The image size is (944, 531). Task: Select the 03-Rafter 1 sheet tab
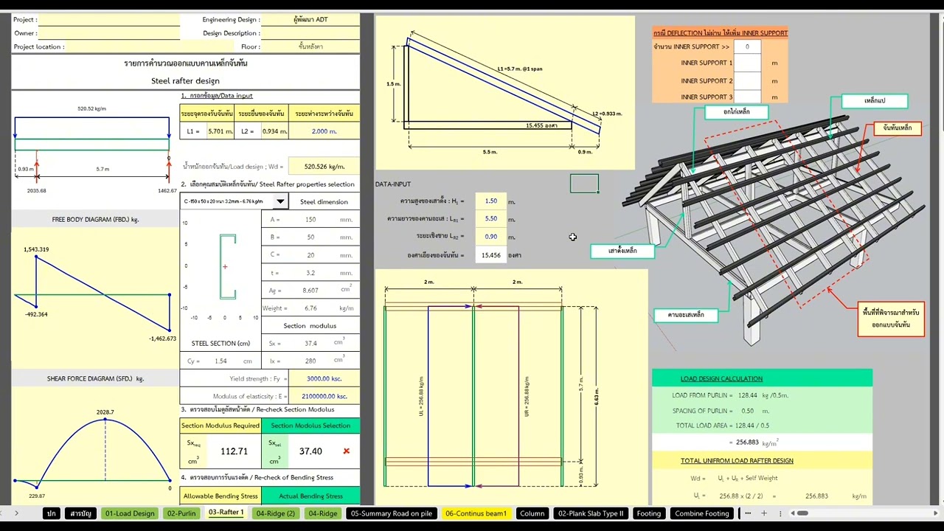226,513
